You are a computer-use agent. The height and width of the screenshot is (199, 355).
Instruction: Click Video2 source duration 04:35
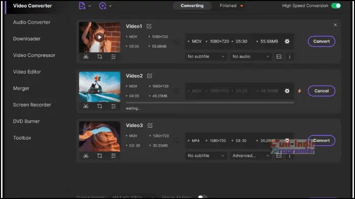pos(134,96)
